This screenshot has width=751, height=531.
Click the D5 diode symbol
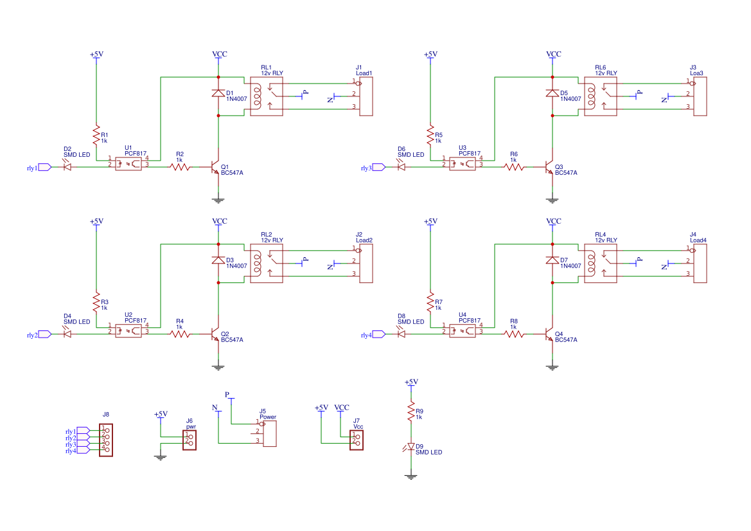point(552,93)
